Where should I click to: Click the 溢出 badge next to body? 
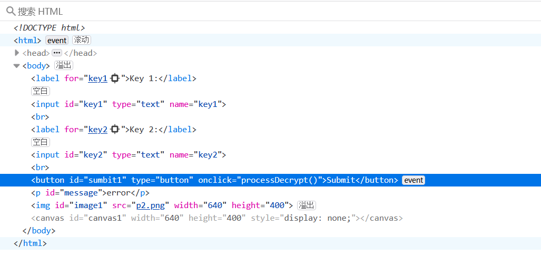click(x=64, y=65)
